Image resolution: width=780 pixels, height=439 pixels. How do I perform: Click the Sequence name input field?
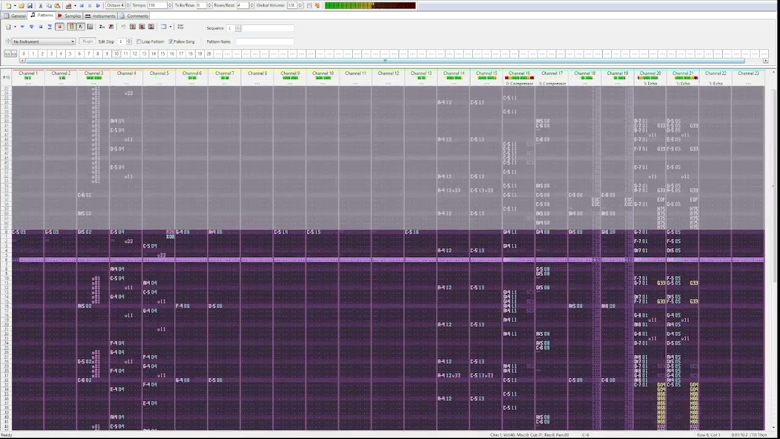click(268, 28)
